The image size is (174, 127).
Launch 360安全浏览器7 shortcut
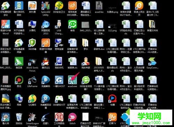[x=86, y=80]
